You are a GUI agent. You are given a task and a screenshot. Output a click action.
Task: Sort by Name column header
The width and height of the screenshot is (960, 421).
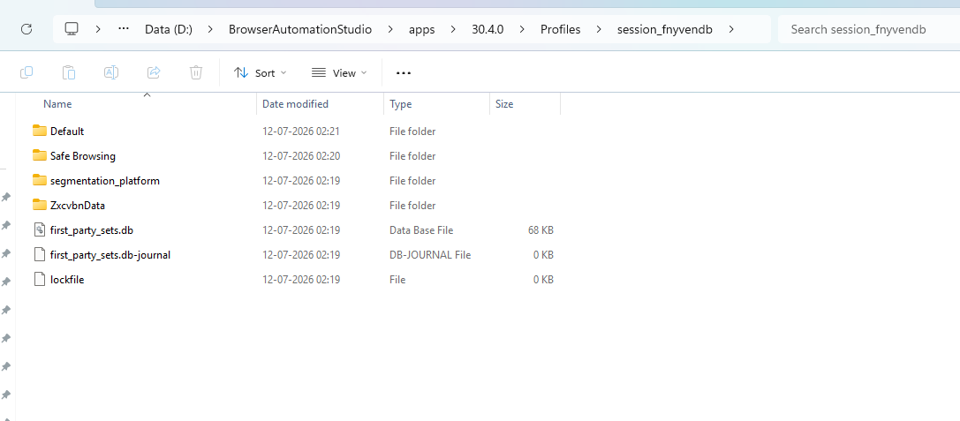coord(57,104)
